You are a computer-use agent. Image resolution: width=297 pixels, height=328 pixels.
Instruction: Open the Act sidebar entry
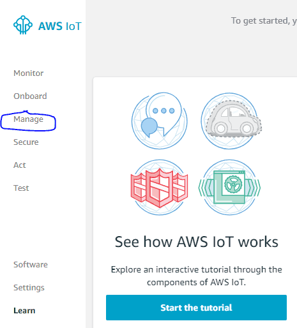(x=20, y=165)
